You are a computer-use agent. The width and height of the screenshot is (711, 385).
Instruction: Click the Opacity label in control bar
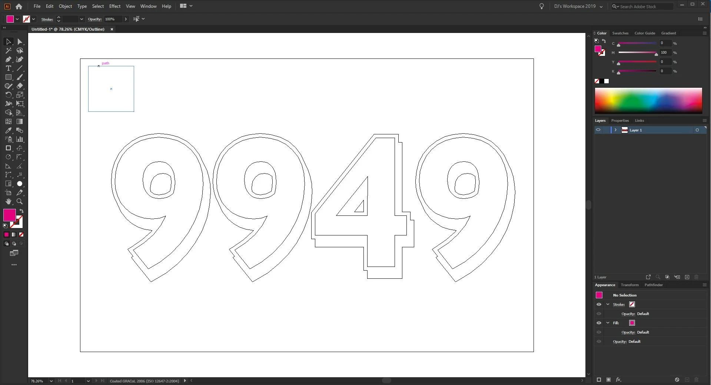pyautogui.click(x=95, y=19)
